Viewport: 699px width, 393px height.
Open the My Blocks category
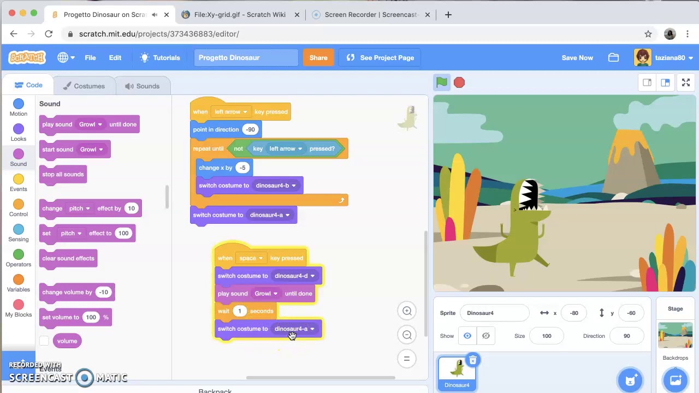coord(19,308)
